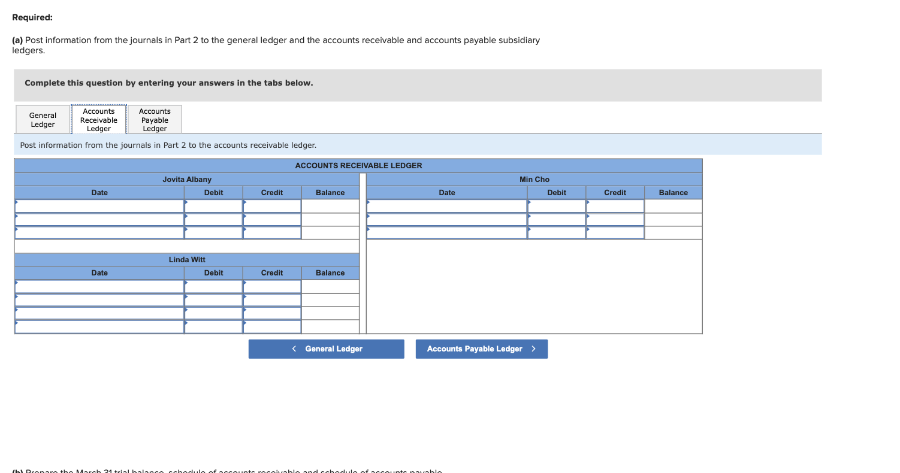
Task: Click Linda Witt second row Credit field
Action: coord(272,299)
